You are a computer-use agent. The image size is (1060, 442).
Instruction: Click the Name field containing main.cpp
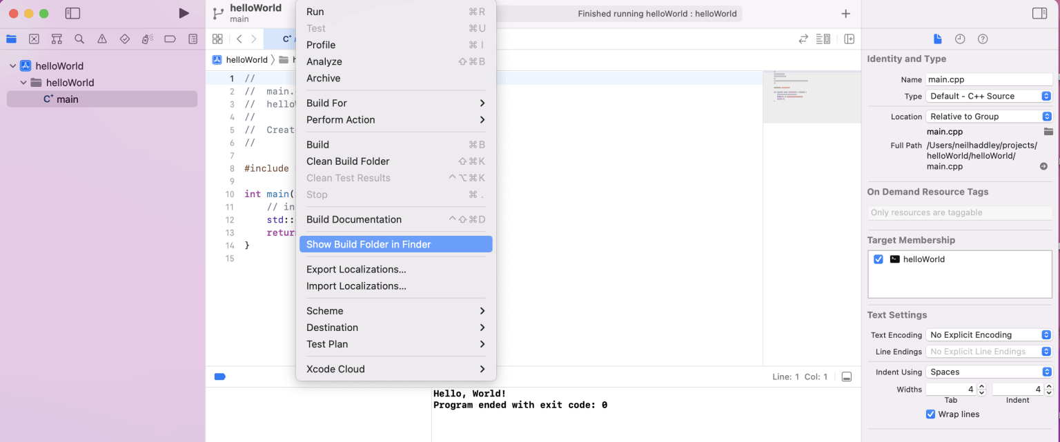point(988,79)
